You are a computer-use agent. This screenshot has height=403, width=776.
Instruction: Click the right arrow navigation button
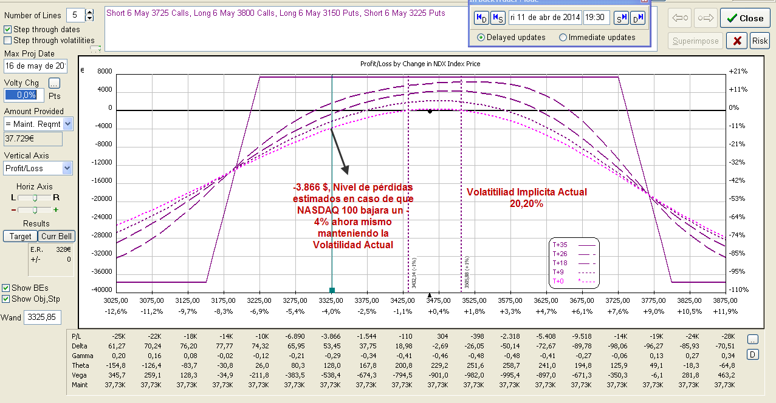(704, 18)
